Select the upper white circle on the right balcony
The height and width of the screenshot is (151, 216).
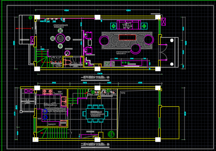(x=172, y=40)
